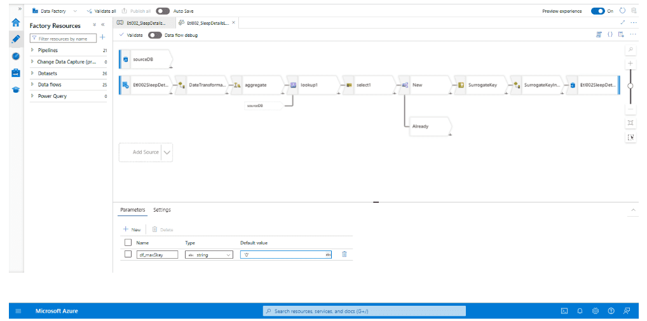This screenshot has width=647, height=321.
Task: Open the Author pencil hub
Action: [16, 39]
